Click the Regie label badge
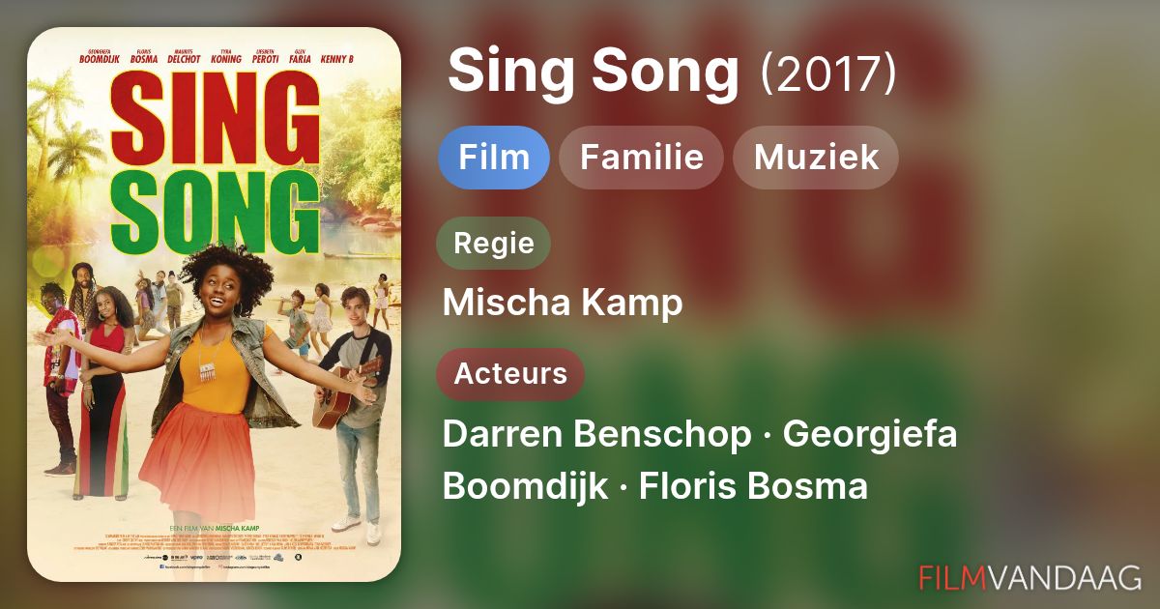 [493, 243]
